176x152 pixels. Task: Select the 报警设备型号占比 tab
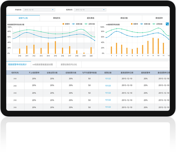tap(69, 64)
